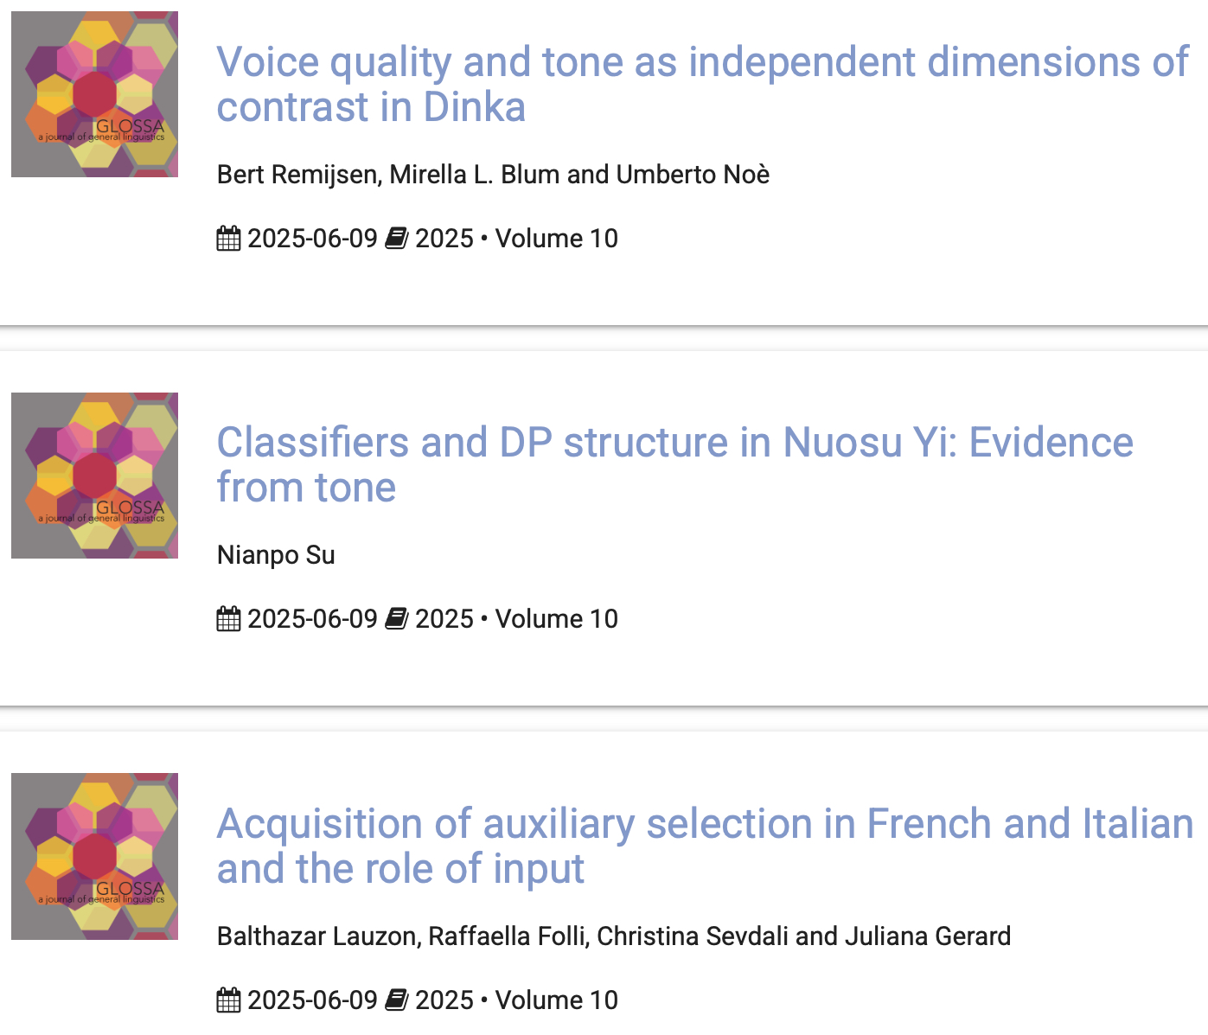
Task: Open the Glossa cover thumbnail beside the Nuosu Yi article
Action: tap(94, 476)
